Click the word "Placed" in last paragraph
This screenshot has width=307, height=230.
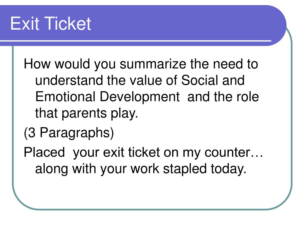(44, 152)
